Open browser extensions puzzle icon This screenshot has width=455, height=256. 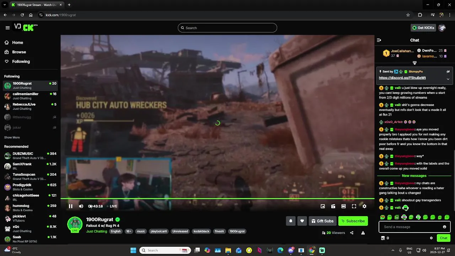420,15
